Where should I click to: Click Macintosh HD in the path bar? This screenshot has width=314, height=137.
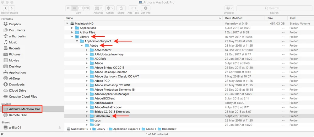pyautogui.click(x=78, y=129)
